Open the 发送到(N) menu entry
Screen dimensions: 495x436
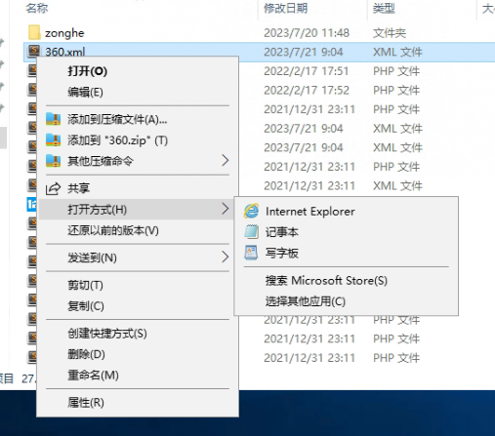138,258
